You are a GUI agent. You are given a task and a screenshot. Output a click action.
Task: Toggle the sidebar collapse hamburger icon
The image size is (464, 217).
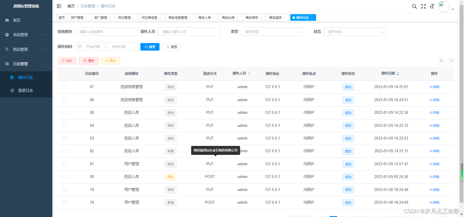point(59,6)
